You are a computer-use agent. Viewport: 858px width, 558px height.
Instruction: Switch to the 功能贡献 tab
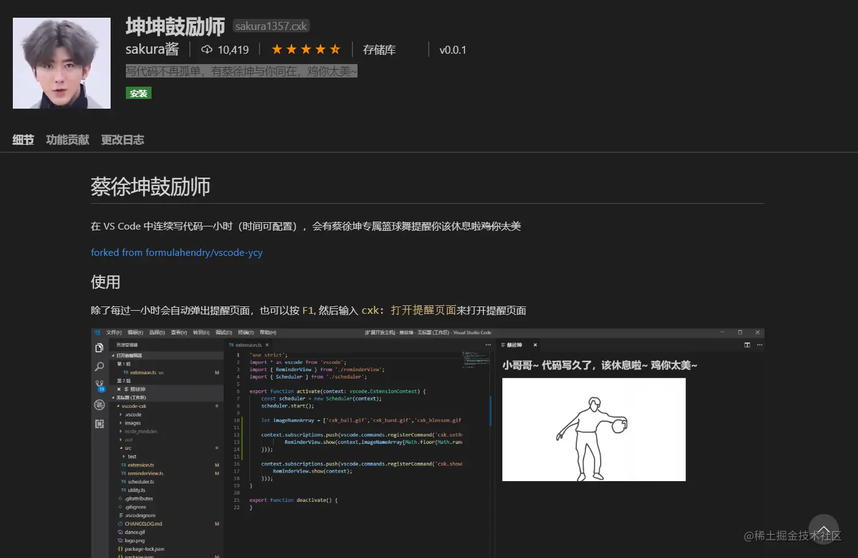pos(68,140)
